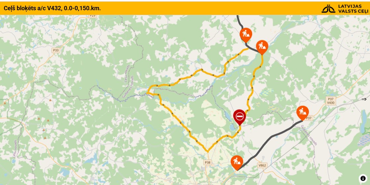The width and height of the screenshot is (370, 185).
Task: Select the roadworks marker beside small P37 label
Action: pyautogui.click(x=302, y=112)
